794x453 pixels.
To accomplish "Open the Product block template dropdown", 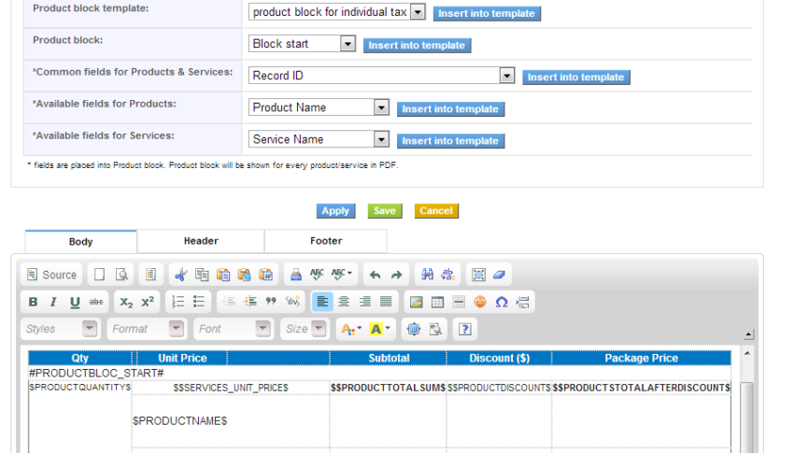I will click(x=418, y=13).
